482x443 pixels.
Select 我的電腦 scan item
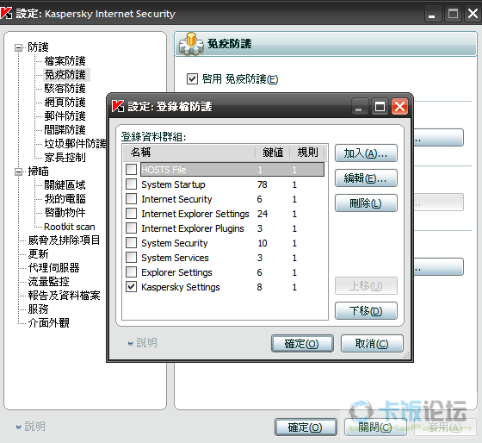[65, 199]
